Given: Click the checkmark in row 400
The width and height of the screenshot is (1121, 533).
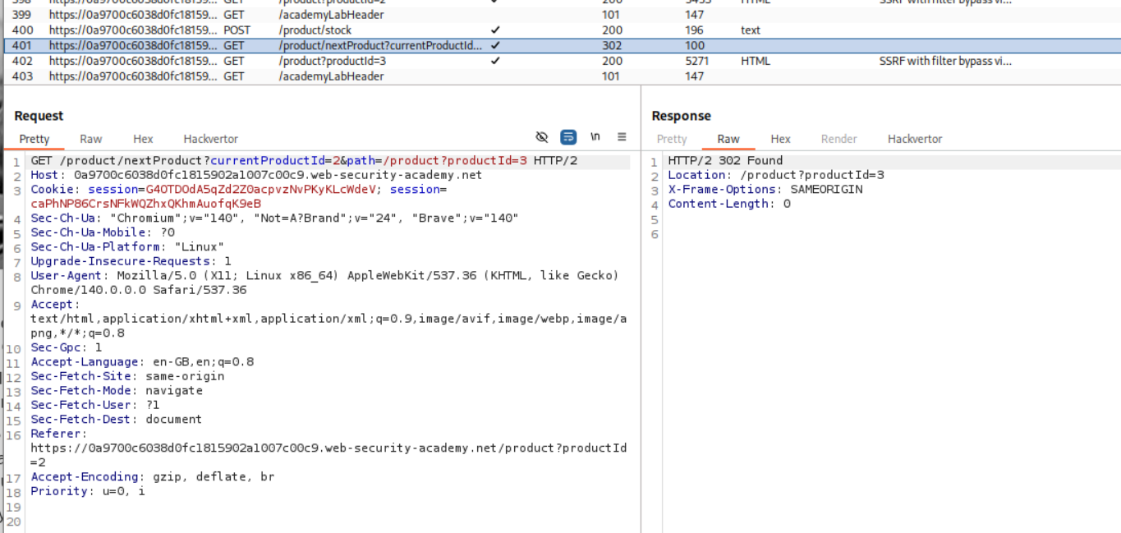Looking at the screenshot, I should tap(495, 30).
